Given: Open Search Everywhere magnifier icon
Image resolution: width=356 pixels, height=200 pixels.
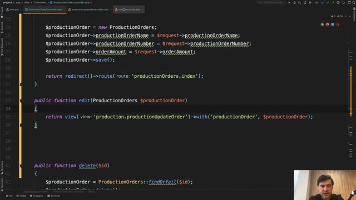Looking at the screenshot, I should point(354,2).
